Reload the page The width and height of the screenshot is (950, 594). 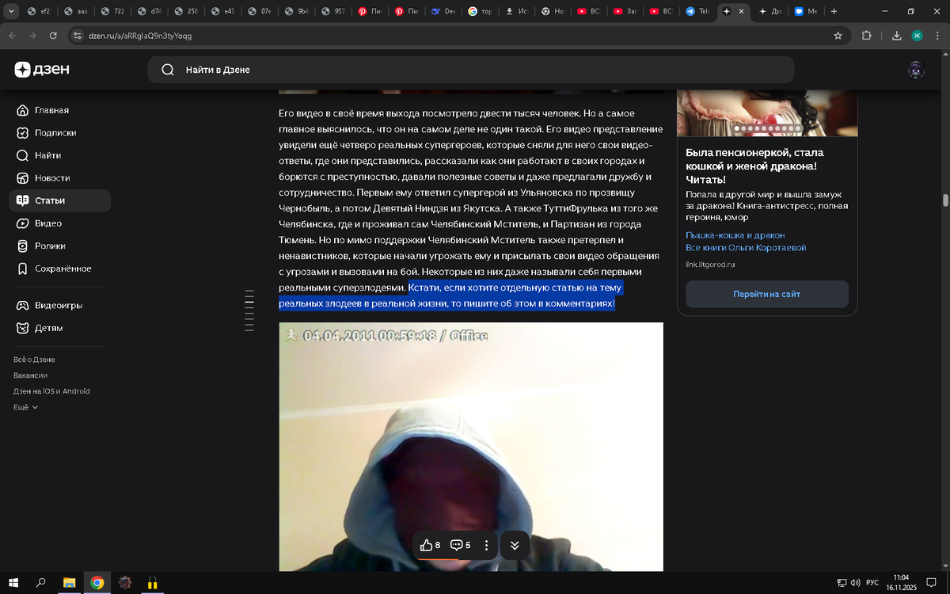coord(53,36)
